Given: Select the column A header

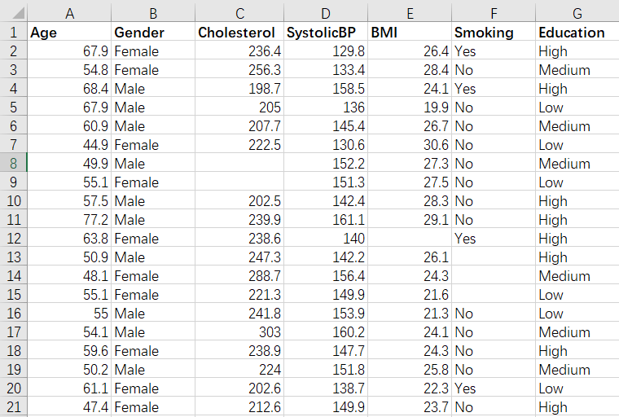Looking at the screenshot, I should click(69, 13).
